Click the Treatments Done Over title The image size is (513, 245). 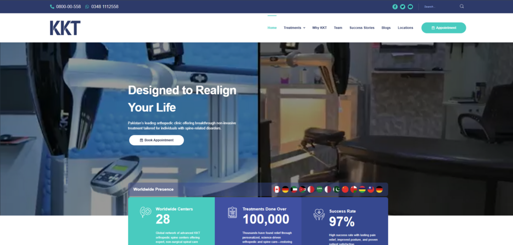[x=265, y=209]
